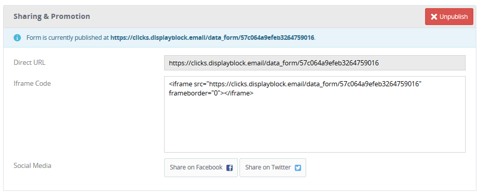481x195 pixels.
Task: Click the iframe src URL text
Action: (x=314, y=84)
